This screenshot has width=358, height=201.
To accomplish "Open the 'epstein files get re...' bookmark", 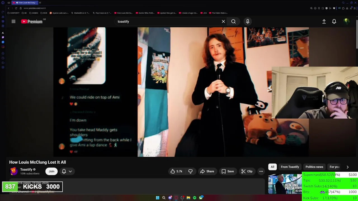I will click(x=167, y=13).
